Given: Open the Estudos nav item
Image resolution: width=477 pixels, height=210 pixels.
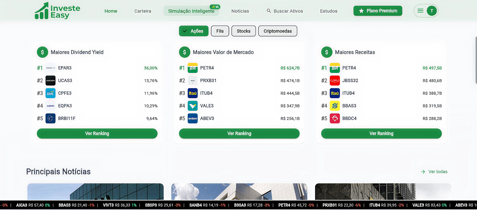Looking at the screenshot, I should coord(329,11).
